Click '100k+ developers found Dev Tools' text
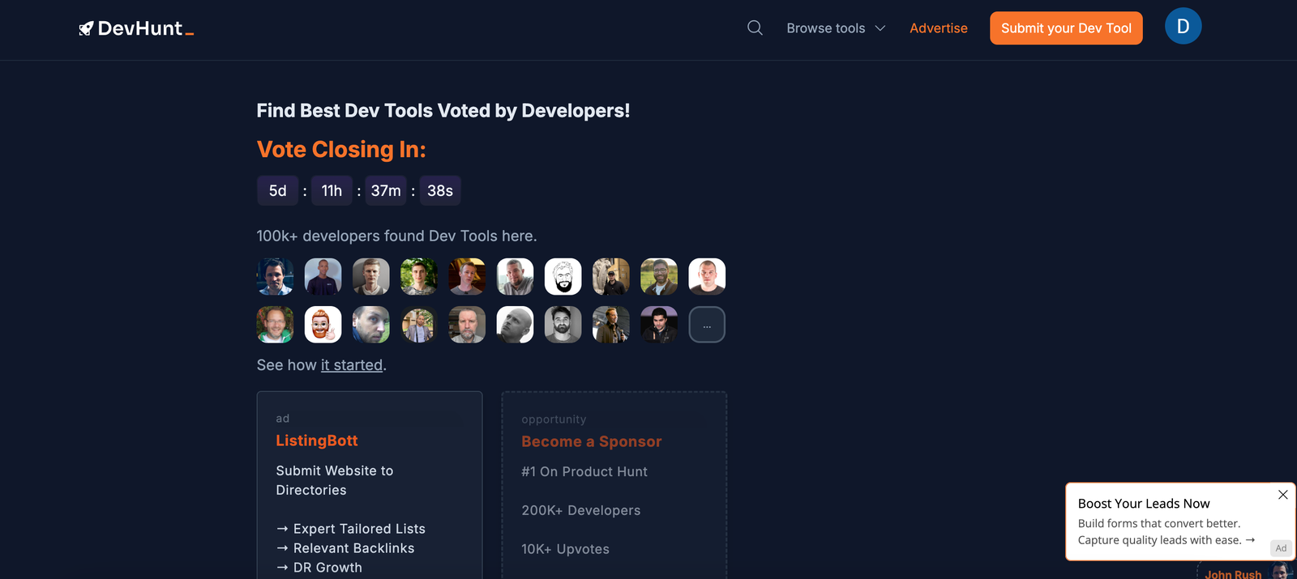 click(x=396, y=236)
